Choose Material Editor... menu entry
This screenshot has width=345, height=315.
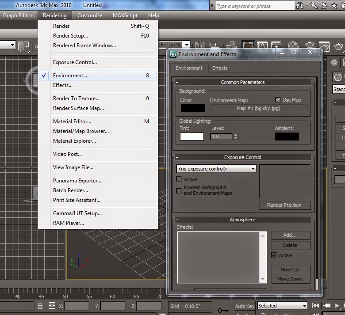(x=98, y=121)
